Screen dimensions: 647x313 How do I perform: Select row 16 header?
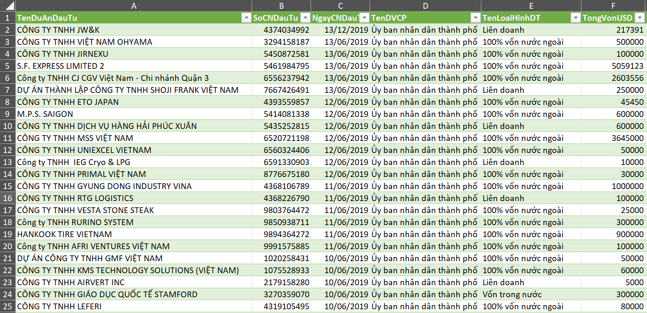[x=7, y=198]
